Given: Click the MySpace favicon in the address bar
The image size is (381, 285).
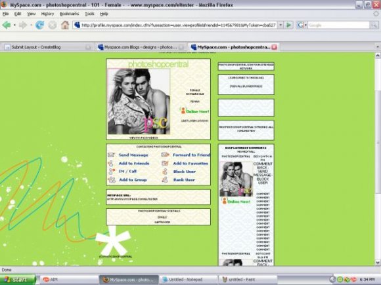Looking at the screenshot, I should [78, 25].
